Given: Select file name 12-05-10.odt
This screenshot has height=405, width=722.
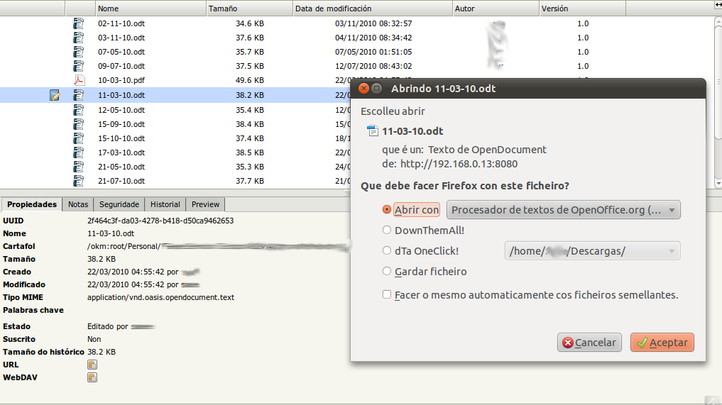Looking at the screenshot, I should click(x=121, y=110).
